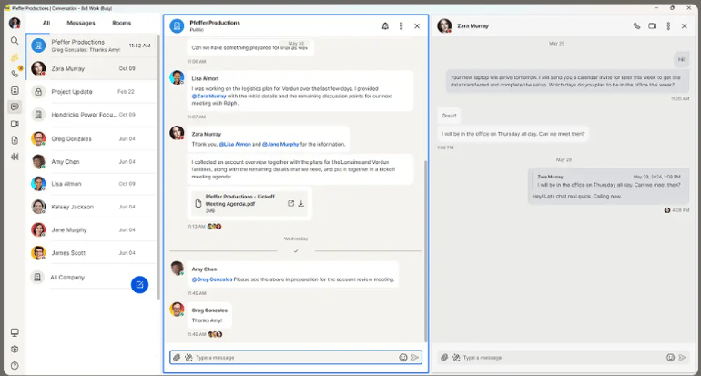Focus the Zara Murray message input field

563,358
